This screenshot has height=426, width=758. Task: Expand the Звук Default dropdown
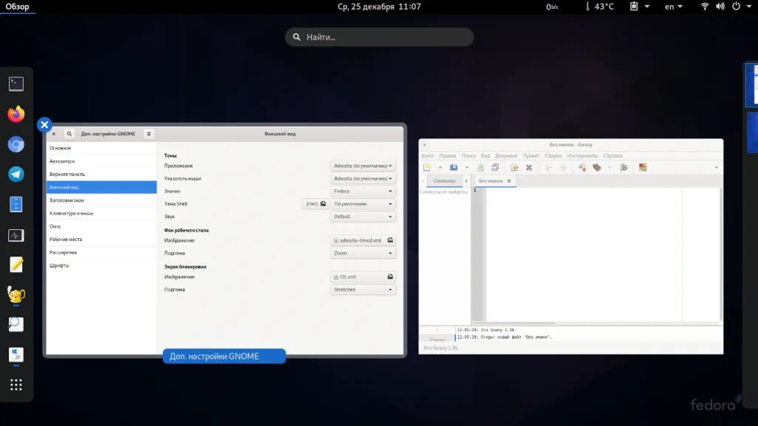[x=363, y=217]
